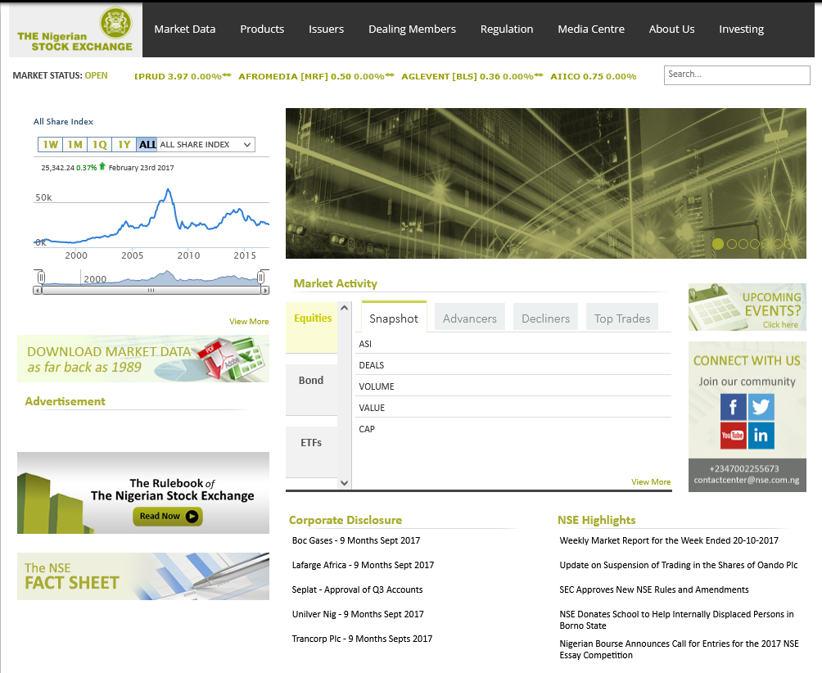Open the Nigerian Stock Exchange logo home link
Image resolution: width=822 pixels, height=673 pixels.
click(x=75, y=29)
